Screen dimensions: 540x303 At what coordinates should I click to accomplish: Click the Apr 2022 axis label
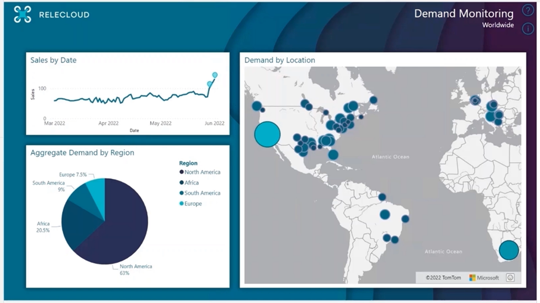108,123
